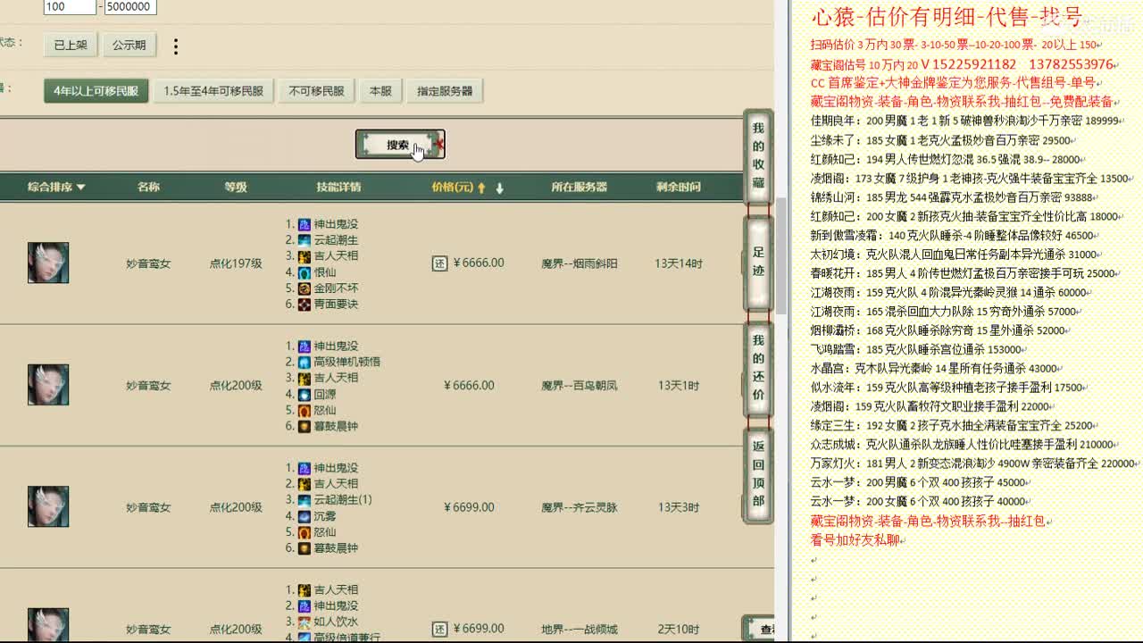Toggle the 4年以上可移民服 filter
Viewport: 1143px width, 643px height.
96,91
